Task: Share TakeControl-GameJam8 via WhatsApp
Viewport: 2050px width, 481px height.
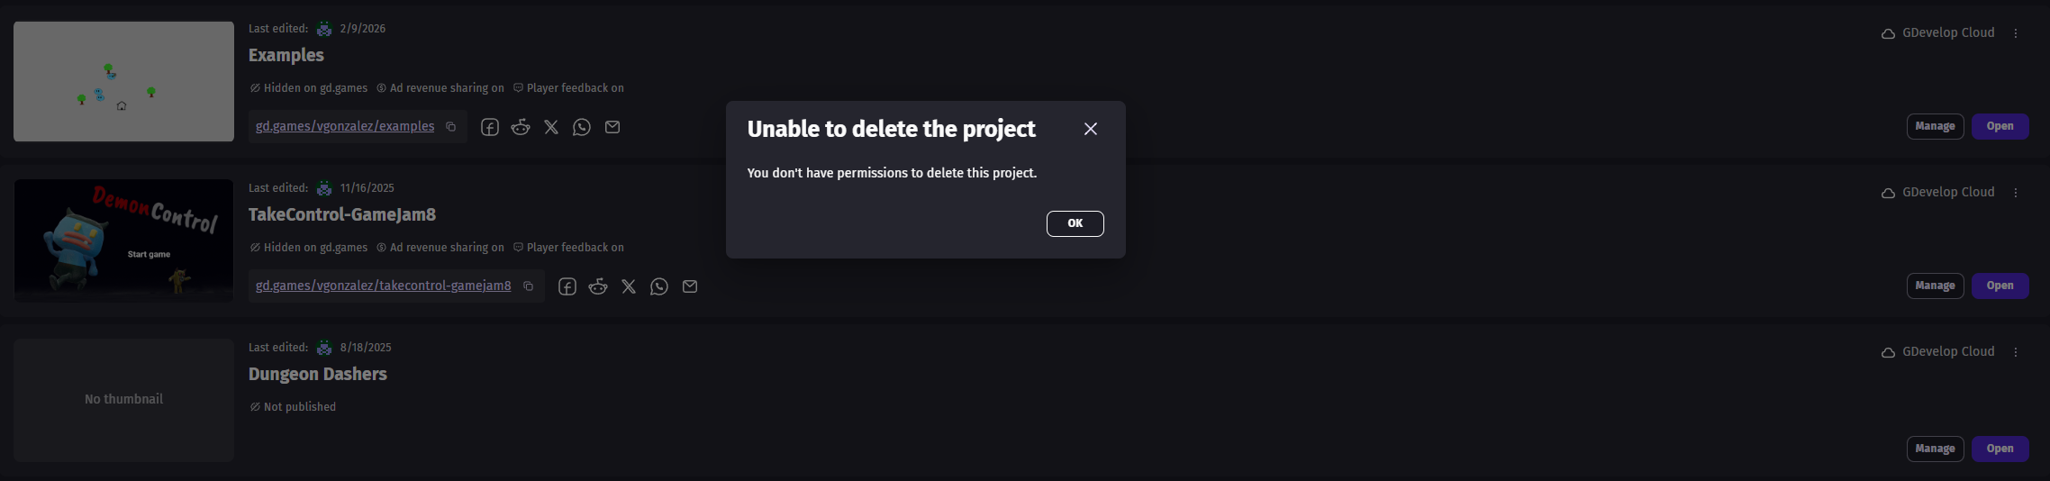Action: 659,286
